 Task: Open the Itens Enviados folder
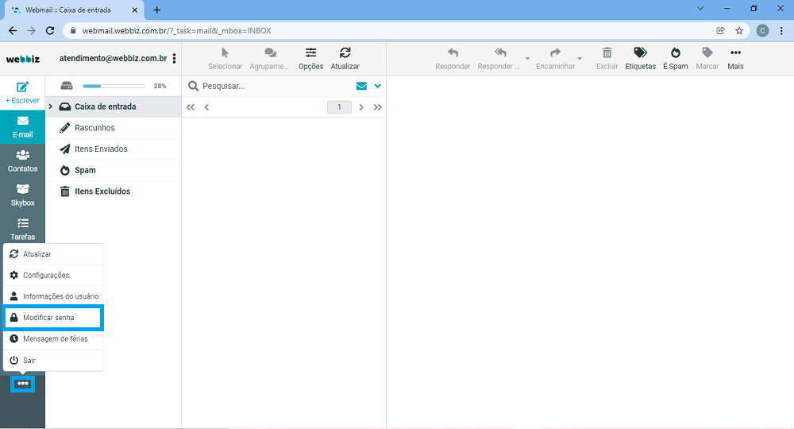pyautogui.click(x=101, y=149)
